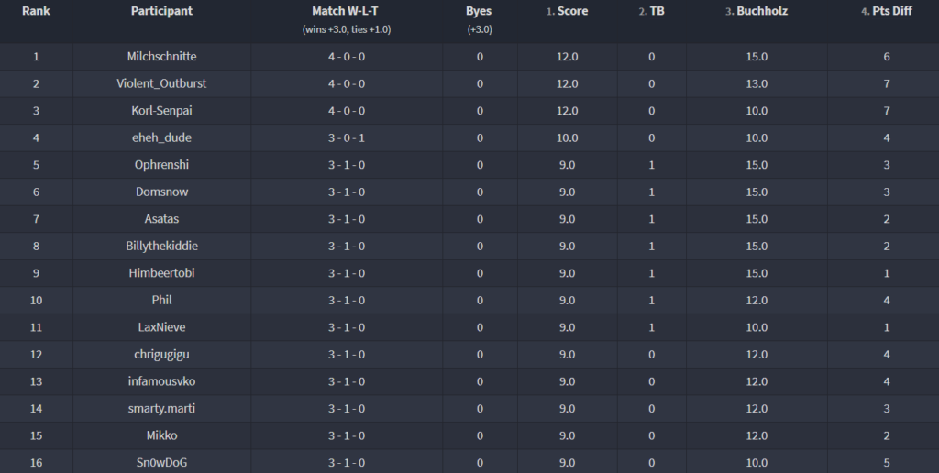The width and height of the screenshot is (939, 473).
Task: Select Himbeertobi from the standings
Action: tap(161, 273)
